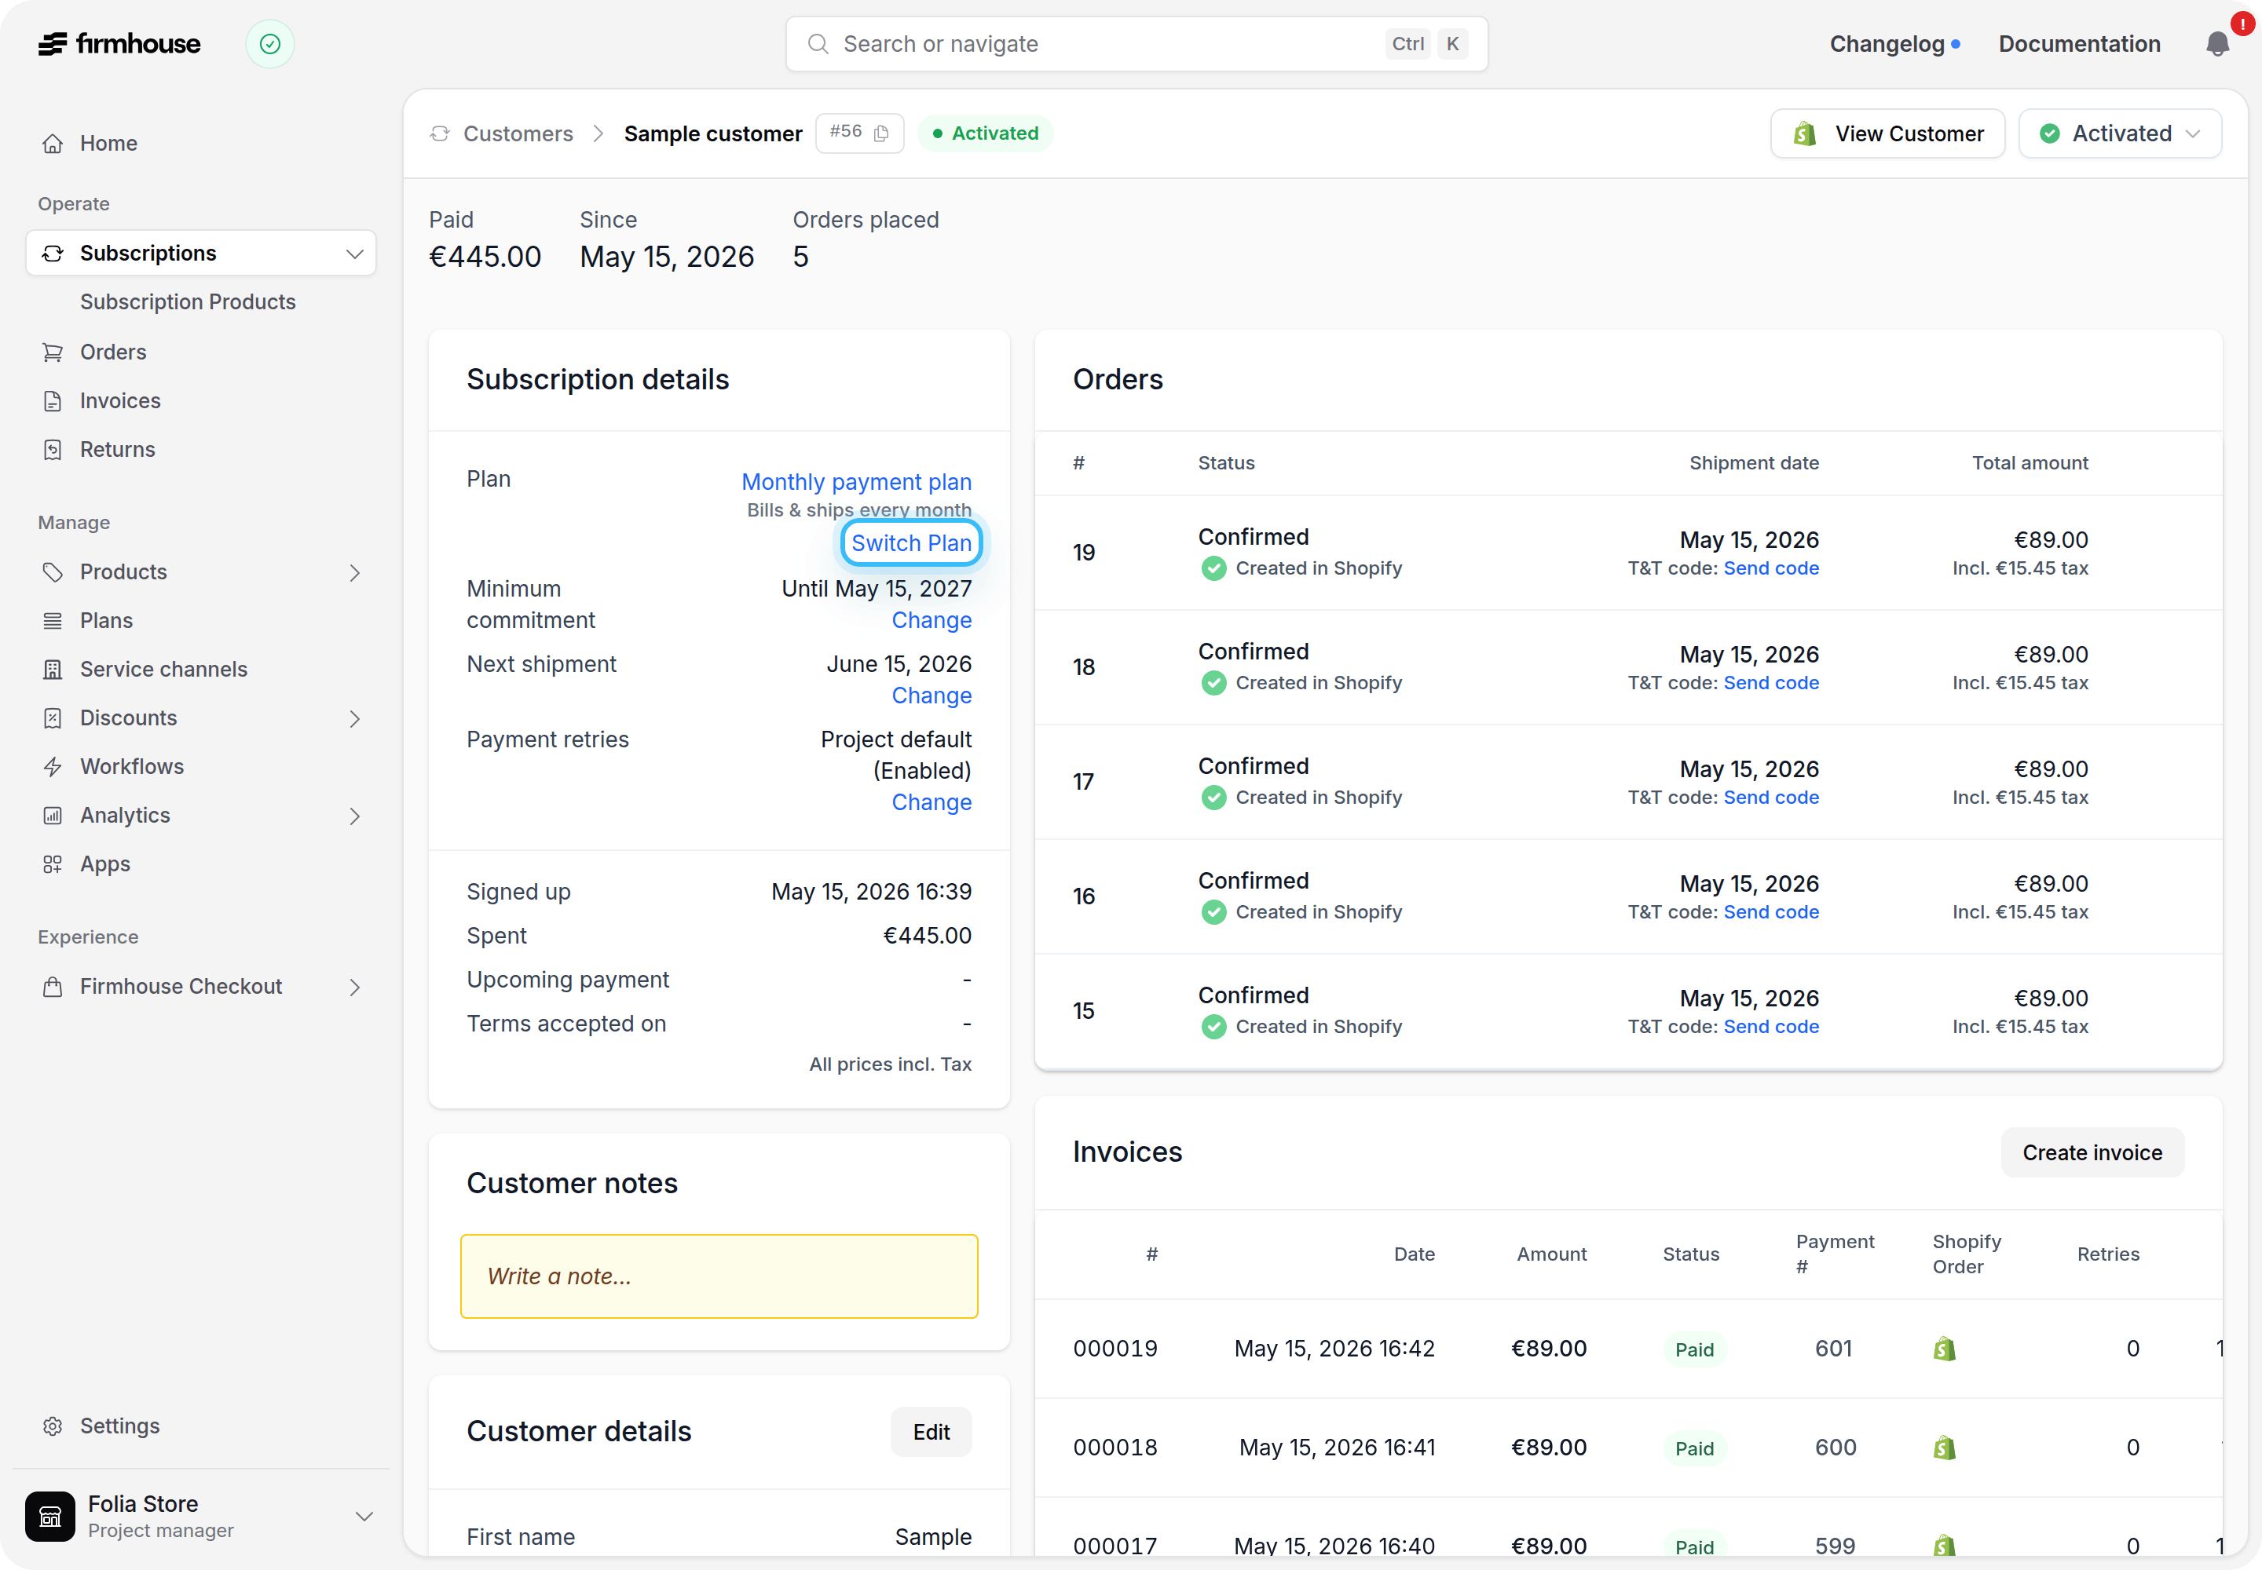Click the Paid badge for invoice 000018
Image resolution: width=2262 pixels, height=1570 pixels.
(x=1694, y=1448)
